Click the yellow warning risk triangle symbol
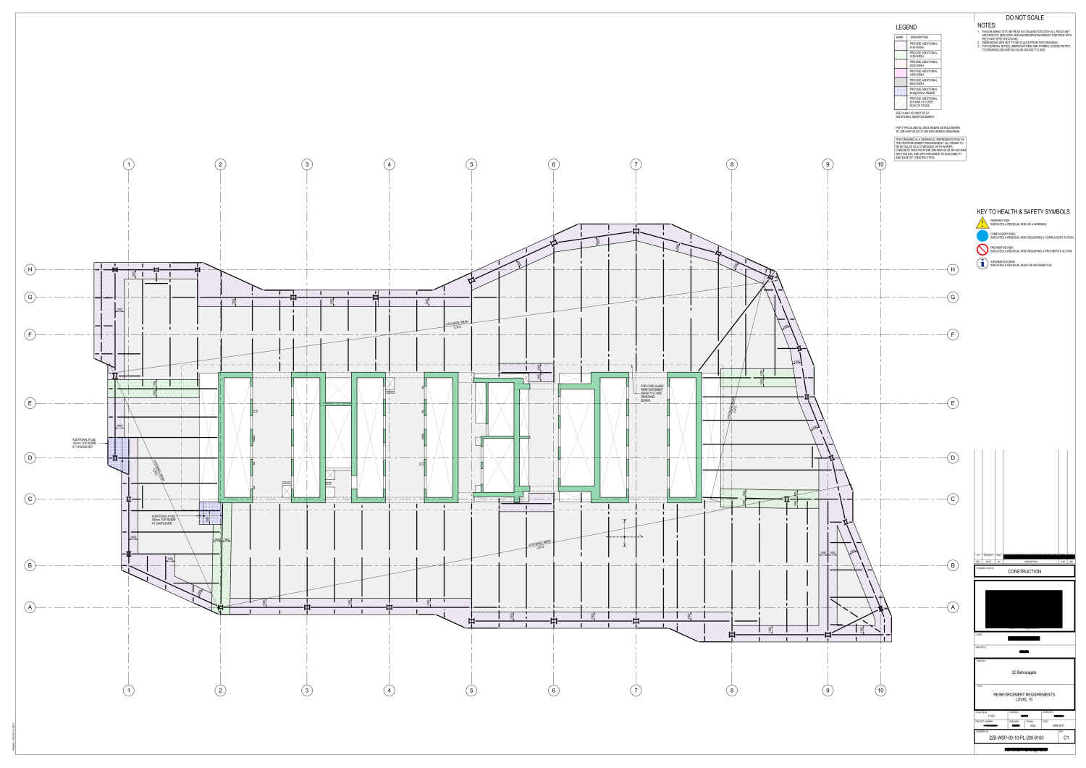The width and height of the screenshot is (1086, 768). (982, 223)
